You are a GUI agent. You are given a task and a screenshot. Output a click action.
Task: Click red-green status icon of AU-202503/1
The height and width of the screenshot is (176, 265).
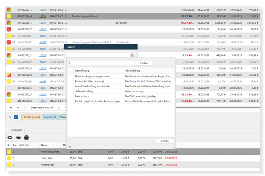click(x=9, y=55)
